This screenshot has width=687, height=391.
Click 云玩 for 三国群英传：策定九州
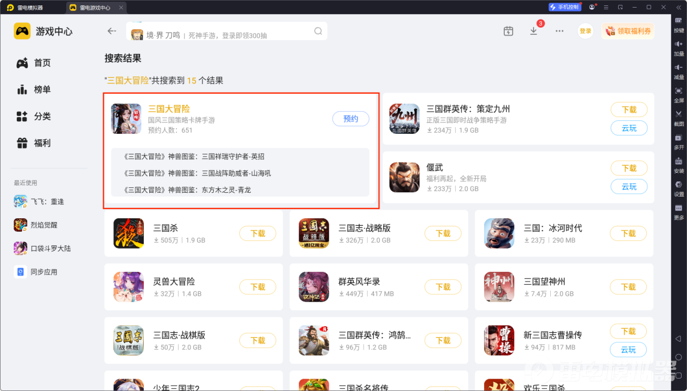(x=629, y=128)
